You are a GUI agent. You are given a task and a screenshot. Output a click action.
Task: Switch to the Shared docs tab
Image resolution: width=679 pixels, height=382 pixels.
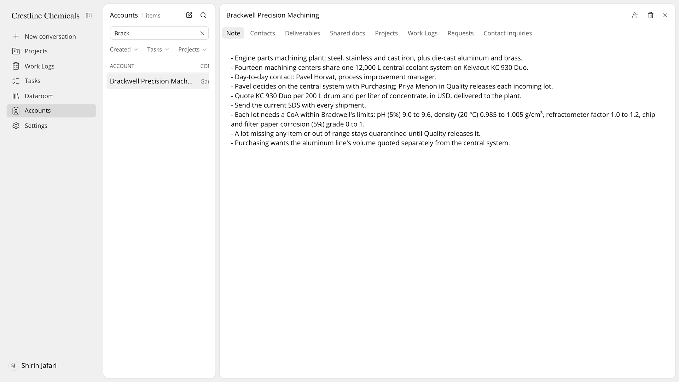pyautogui.click(x=347, y=33)
